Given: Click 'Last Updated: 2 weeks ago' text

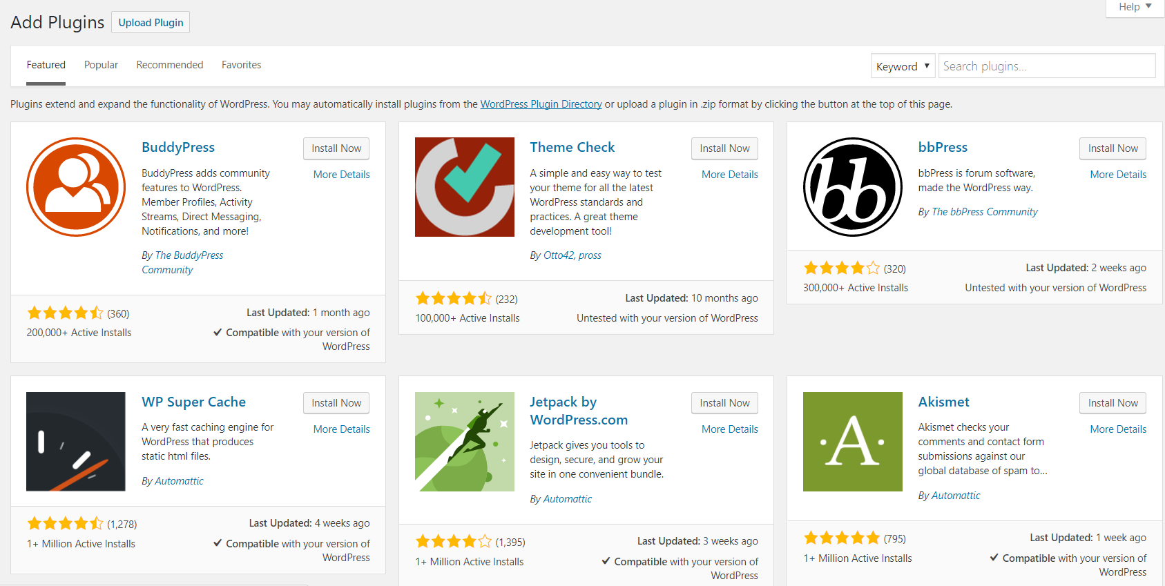Looking at the screenshot, I should [1086, 268].
